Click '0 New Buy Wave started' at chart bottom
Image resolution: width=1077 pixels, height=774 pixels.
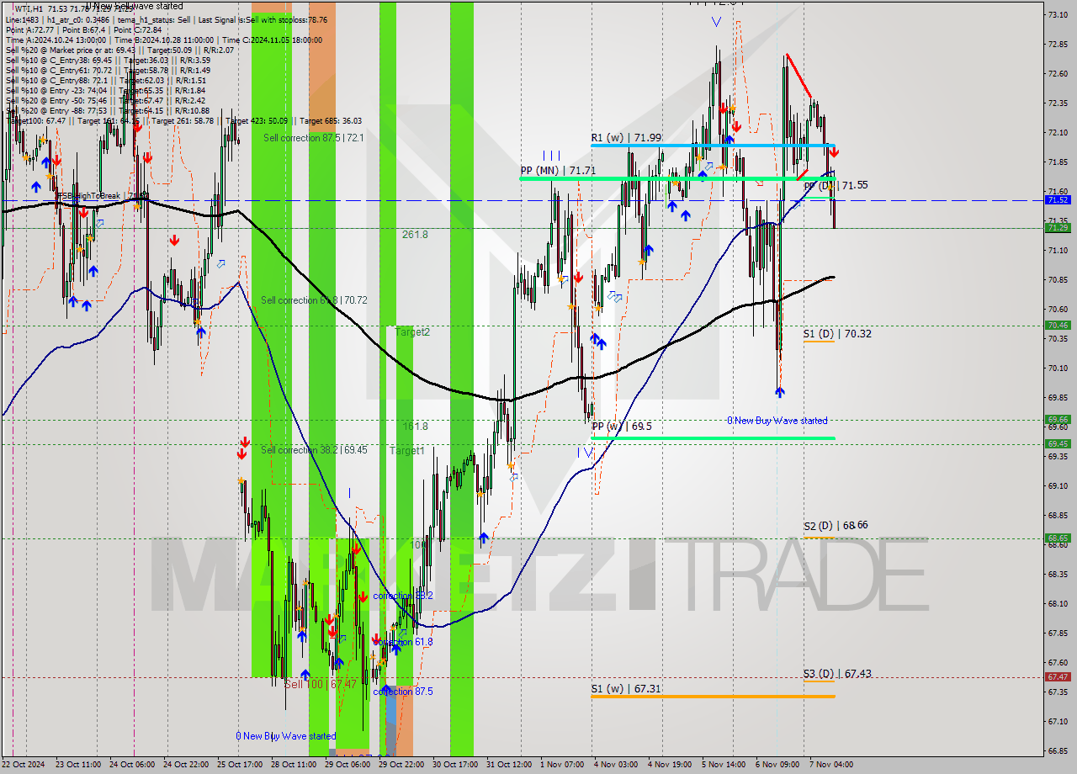click(286, 736)
